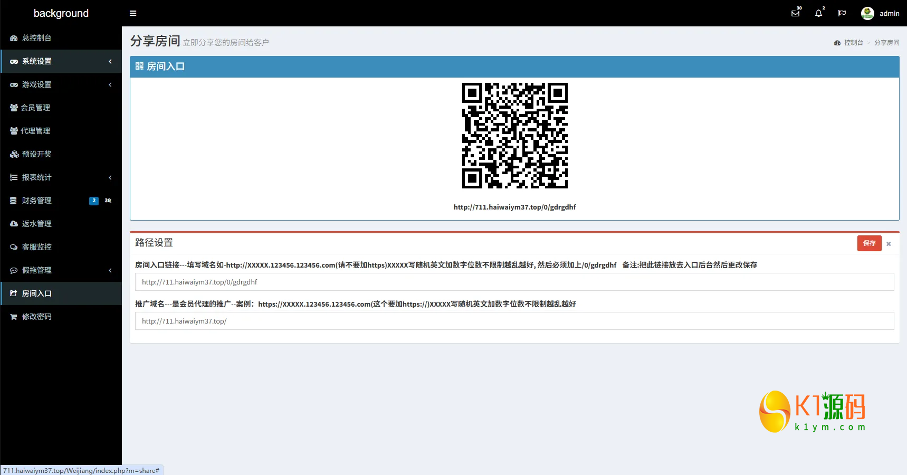Click the 修改密码 cart icon

(x=14, y=317)
